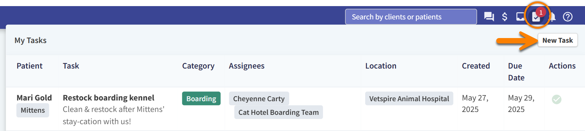Select the Cat Hotel Boarding Team chip
The image size is (585, 131).
pyautogui.click(x=278, y=112)
